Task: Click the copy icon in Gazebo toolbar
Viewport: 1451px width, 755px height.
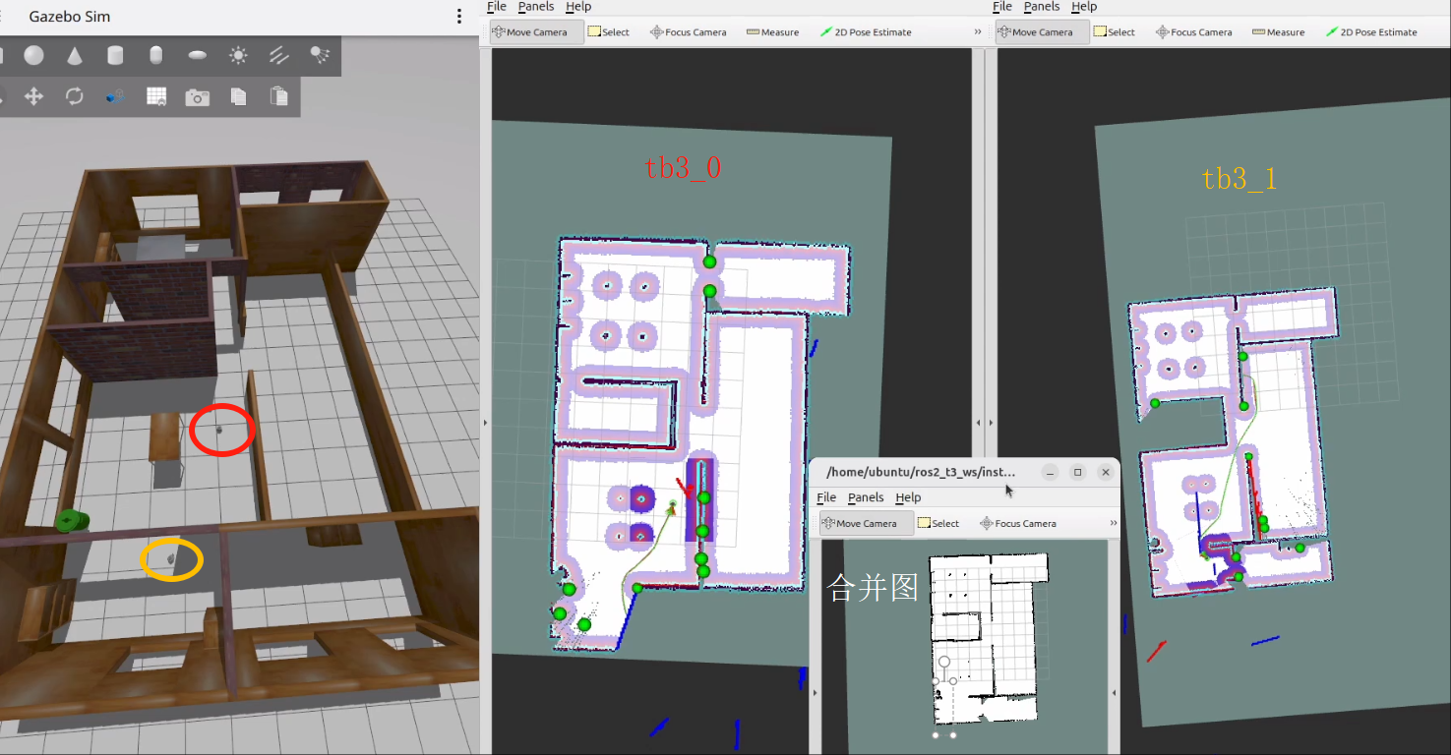Action: 238,96
